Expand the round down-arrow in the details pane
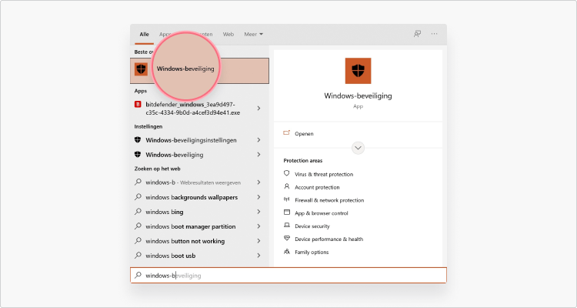 [358, 148]
